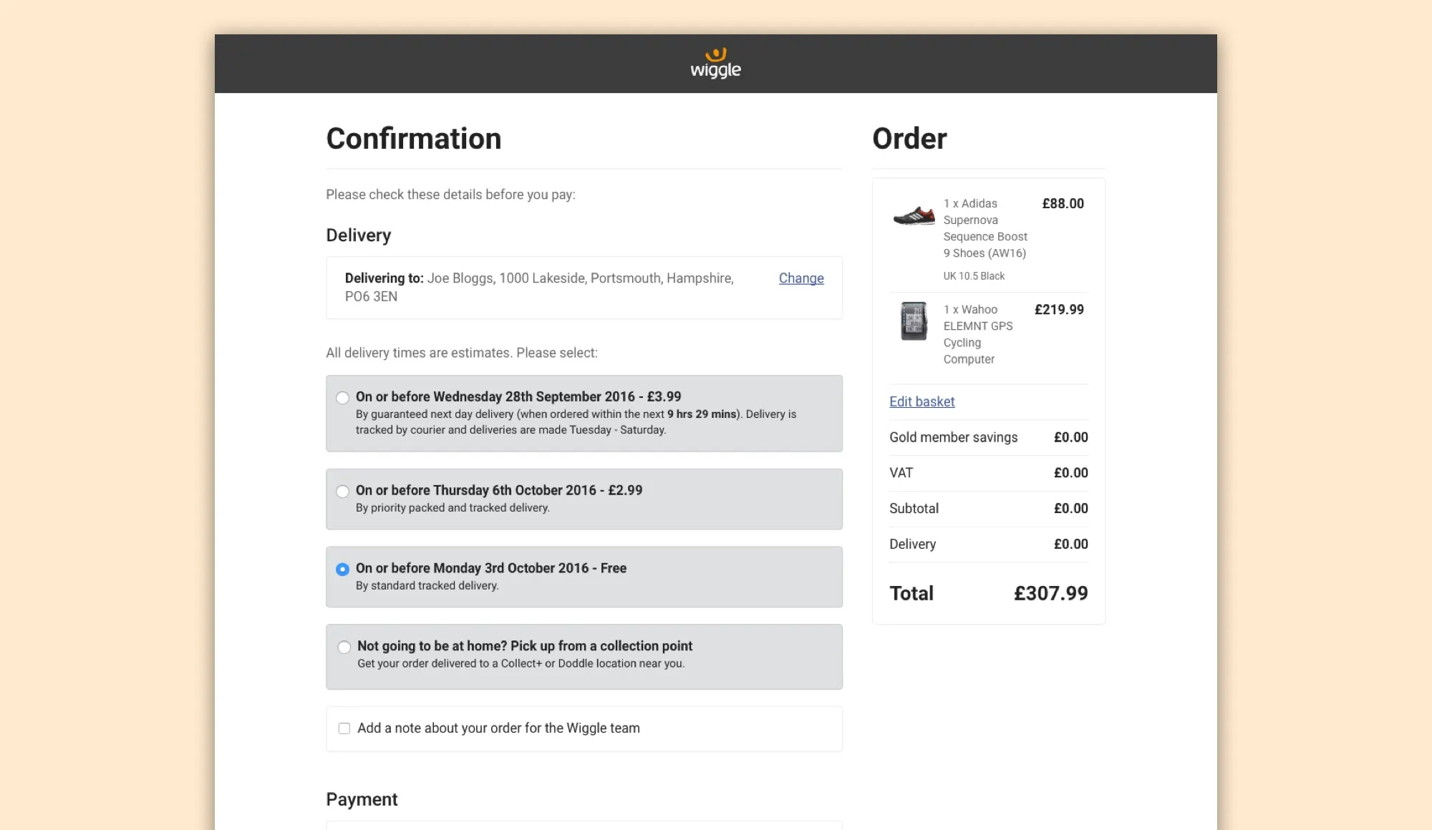Click the Order summary heading
1432x830 pixels.
pyautogui.click(x=909, y=139)
